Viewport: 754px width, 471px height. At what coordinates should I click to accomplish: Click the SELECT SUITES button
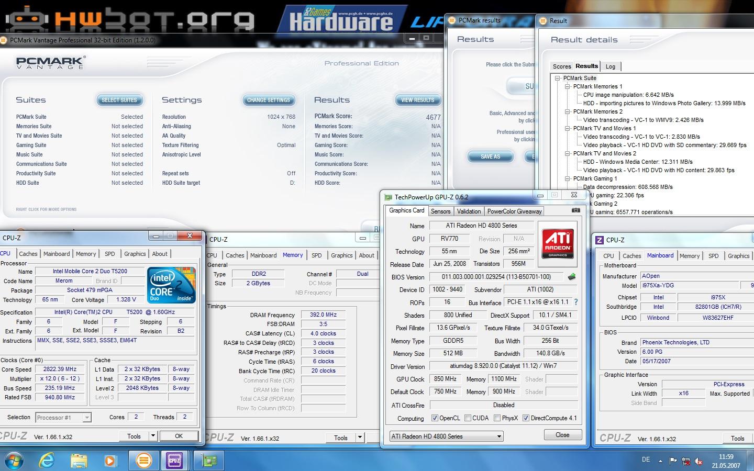(x=119, y=100)
